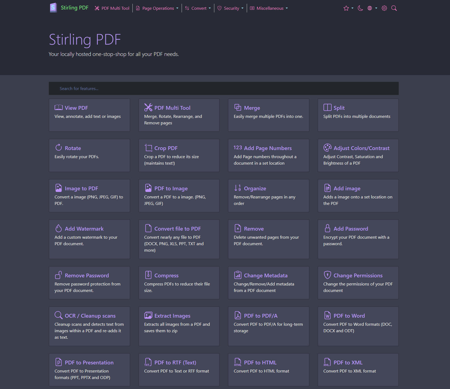
Task: Open the PDF Multi Tool scissors icon
Action: point(148,107)
